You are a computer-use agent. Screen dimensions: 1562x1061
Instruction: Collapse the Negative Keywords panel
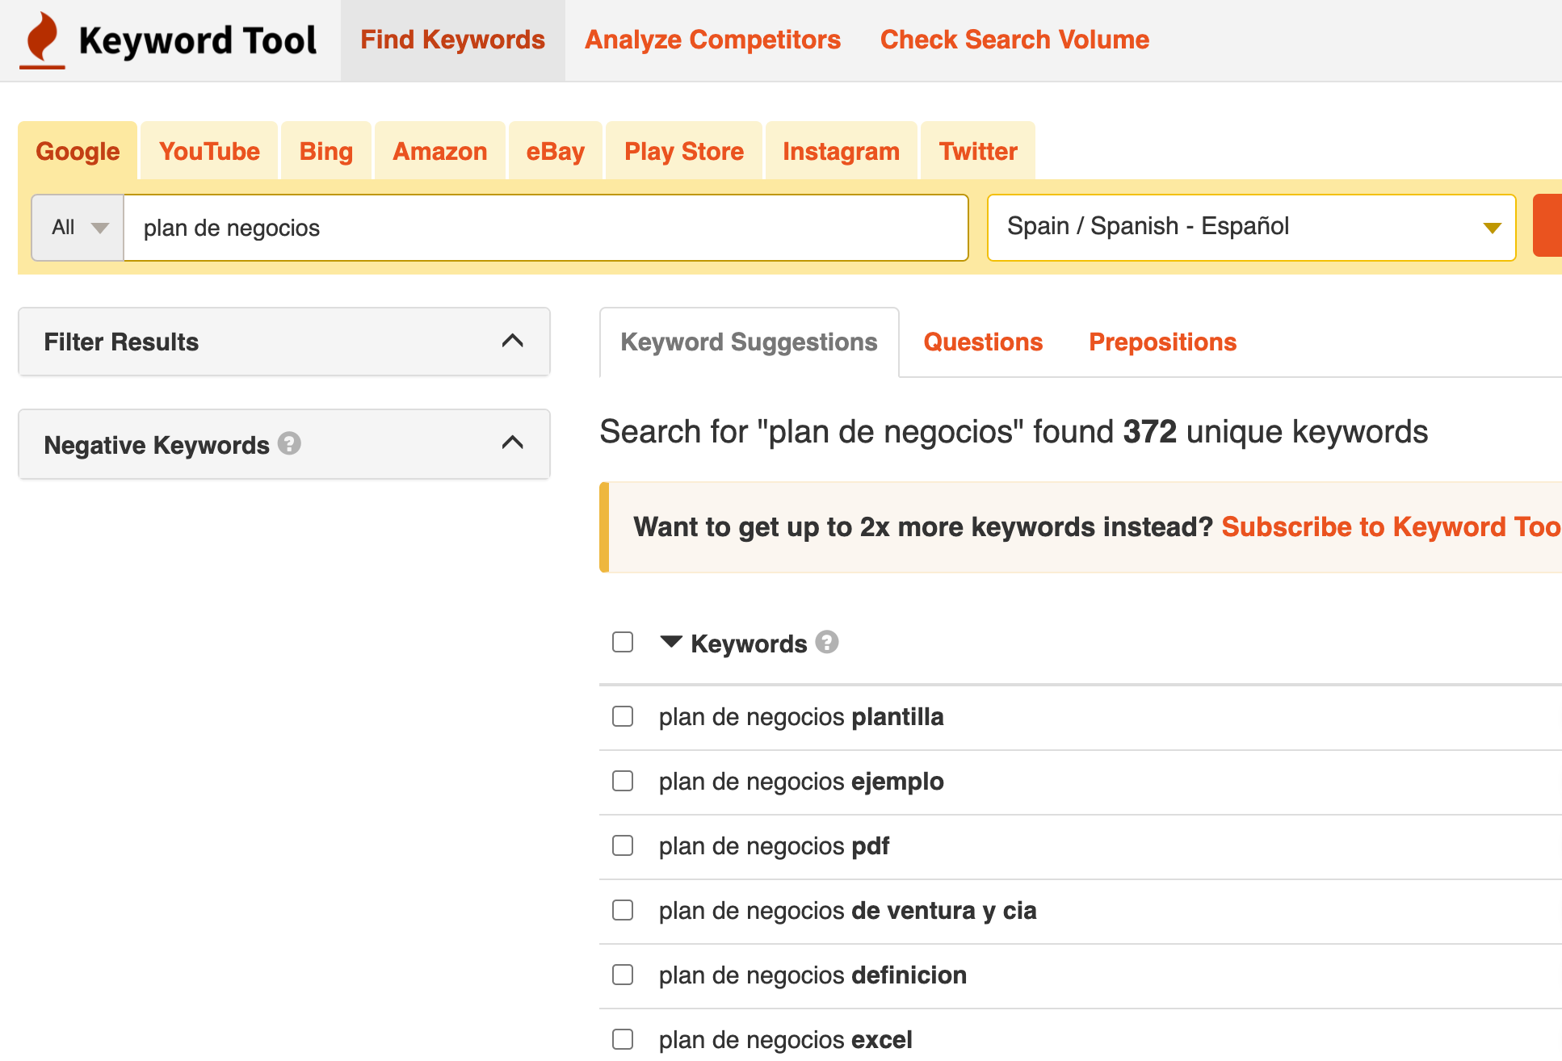pyautogui.click(x=513, y=442)
